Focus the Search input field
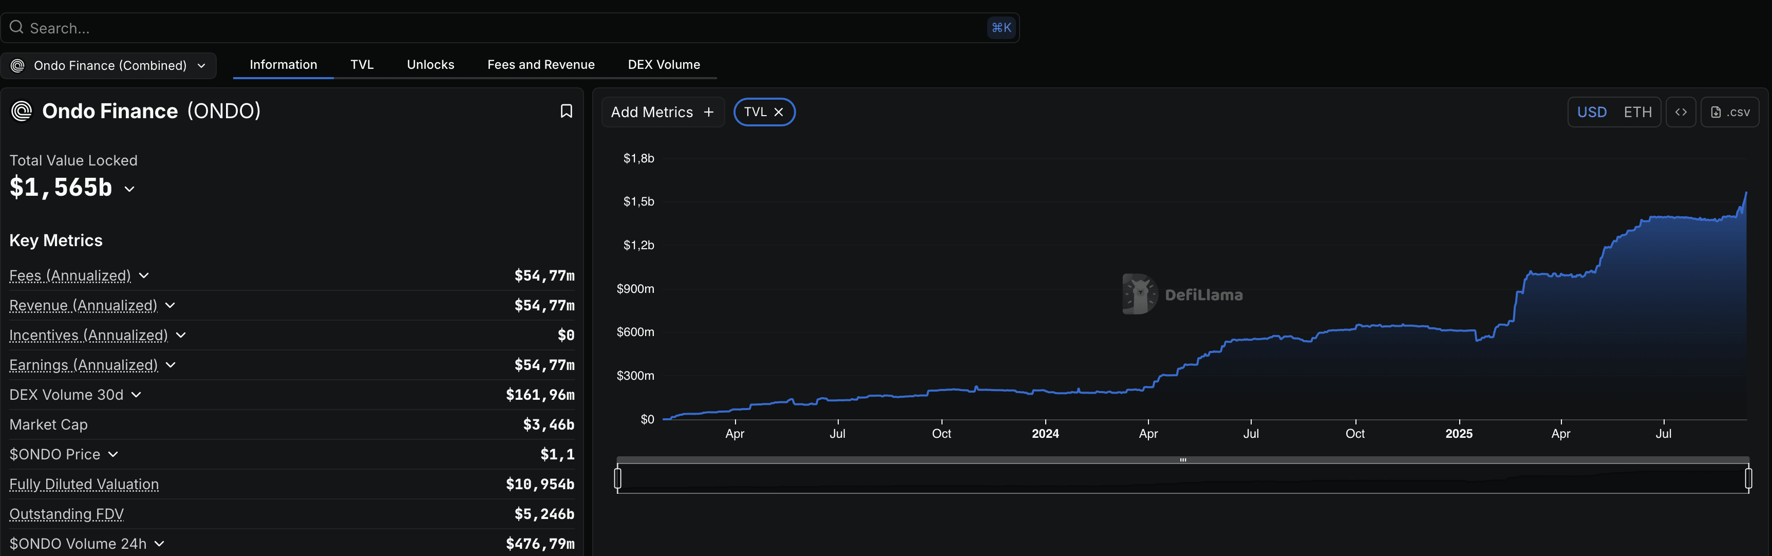 pyautogui.click(x=482, y=28)
